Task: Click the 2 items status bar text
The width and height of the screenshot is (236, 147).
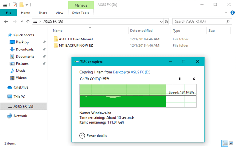Action: point(10,143)
